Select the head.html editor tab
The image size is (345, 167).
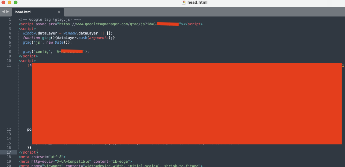click(38, 12)
